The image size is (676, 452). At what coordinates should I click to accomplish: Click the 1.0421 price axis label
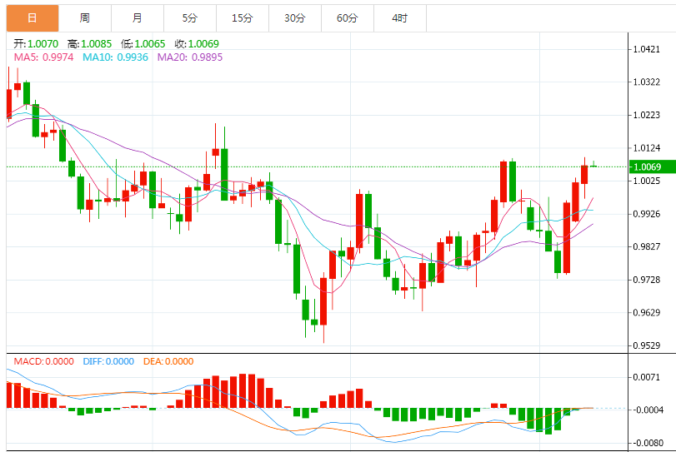pos(646,49)
